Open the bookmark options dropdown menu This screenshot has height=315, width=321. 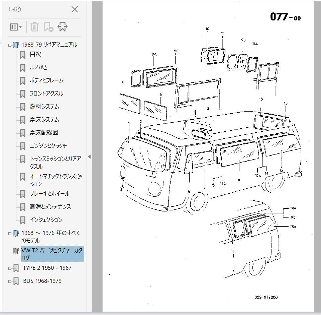click(x=16, y=27)
